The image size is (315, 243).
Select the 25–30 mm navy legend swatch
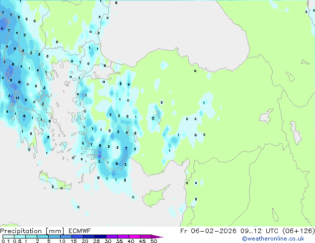click(100, 237)
